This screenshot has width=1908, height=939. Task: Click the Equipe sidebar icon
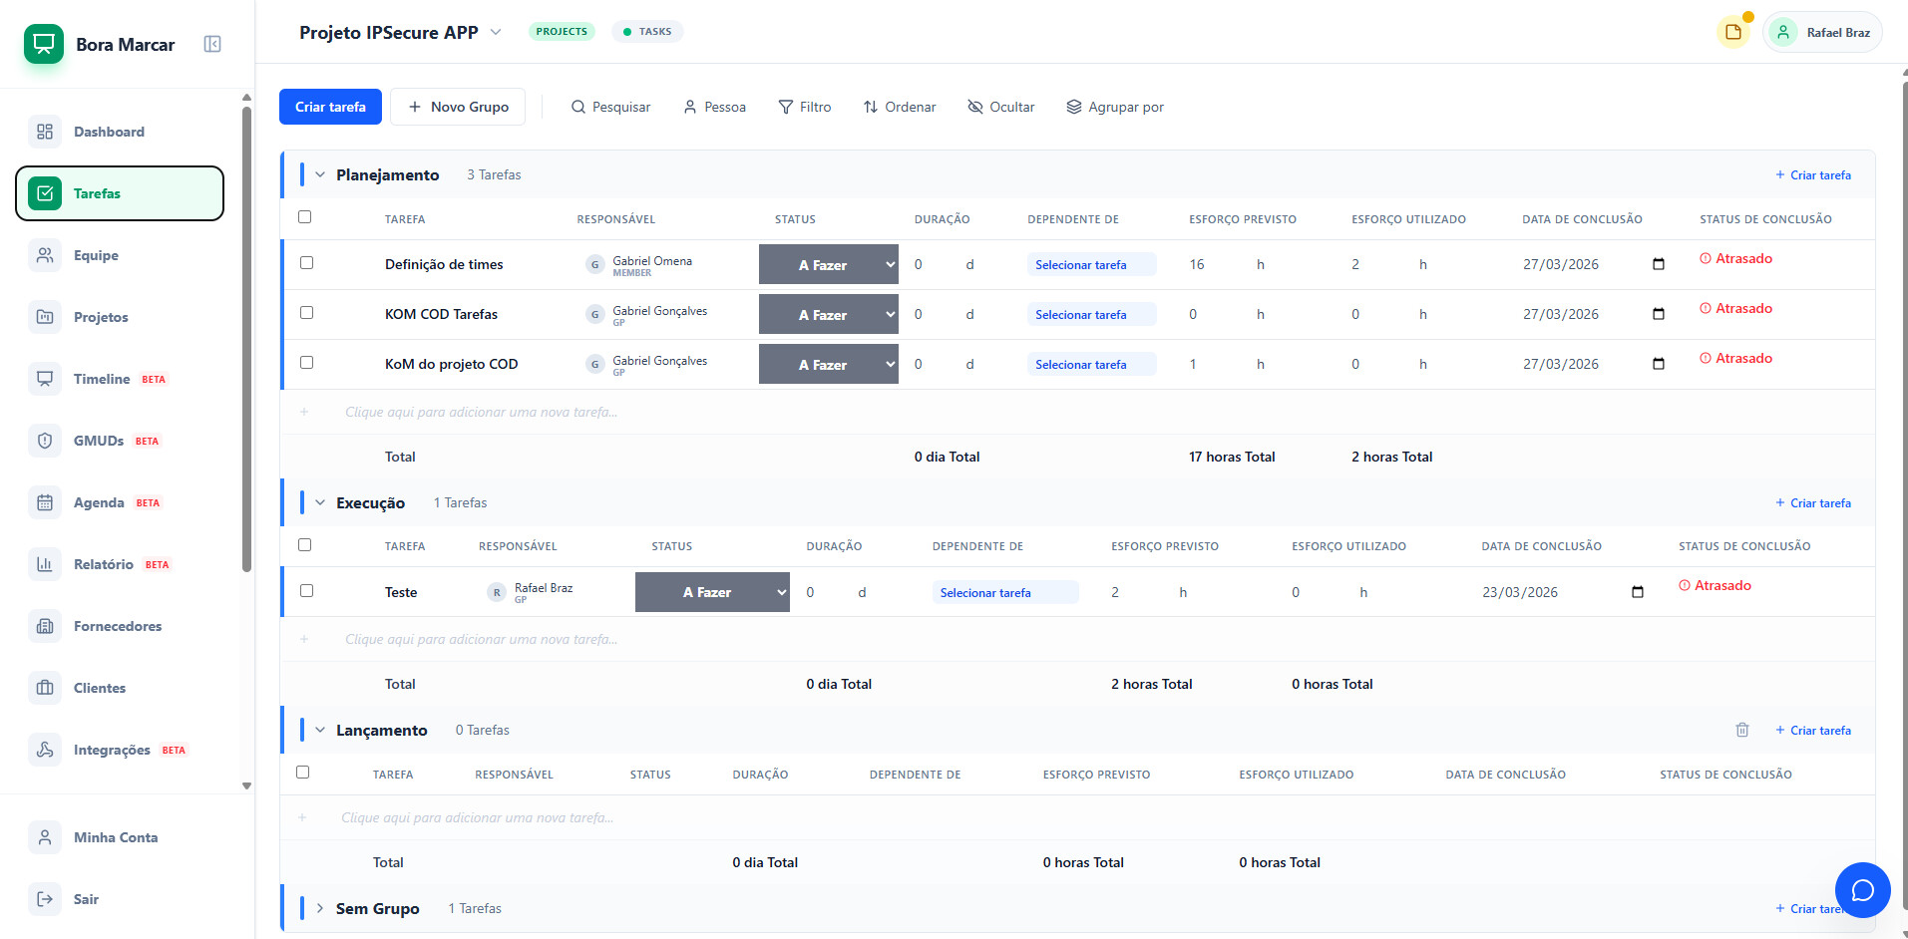pos(45,255)
